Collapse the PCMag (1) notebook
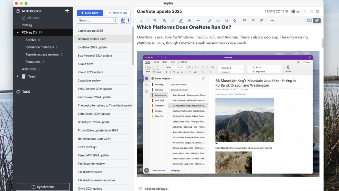Image resolution: width=339 pixels, height=191 pixels. tap(18, 33)
